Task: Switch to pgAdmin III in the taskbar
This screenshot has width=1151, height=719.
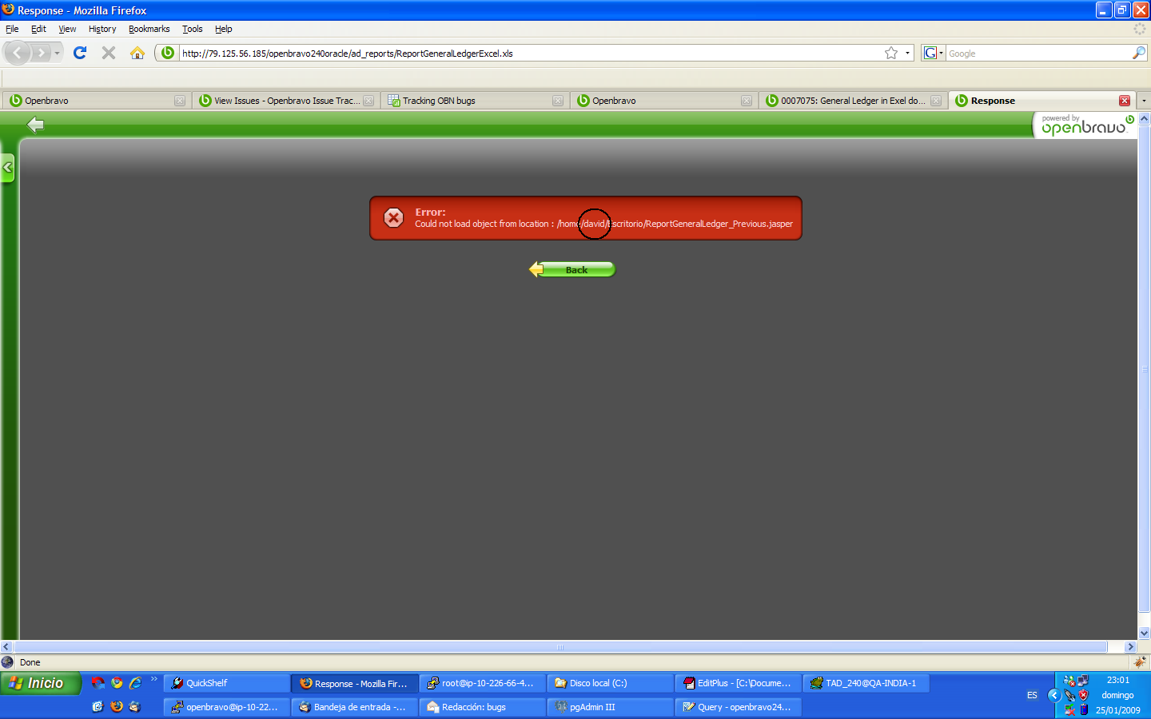Action: [611, 707]
